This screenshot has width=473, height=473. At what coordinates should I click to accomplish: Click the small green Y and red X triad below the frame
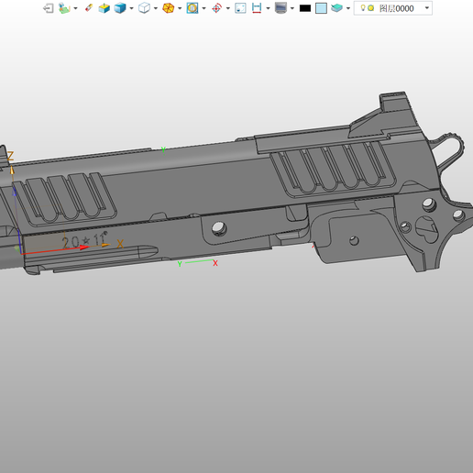coord(198,263)
